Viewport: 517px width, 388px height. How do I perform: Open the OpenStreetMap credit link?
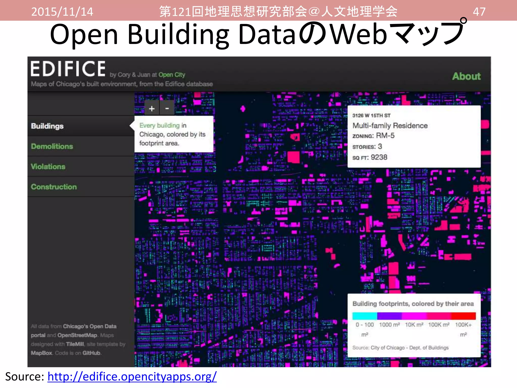coord(77,335)
